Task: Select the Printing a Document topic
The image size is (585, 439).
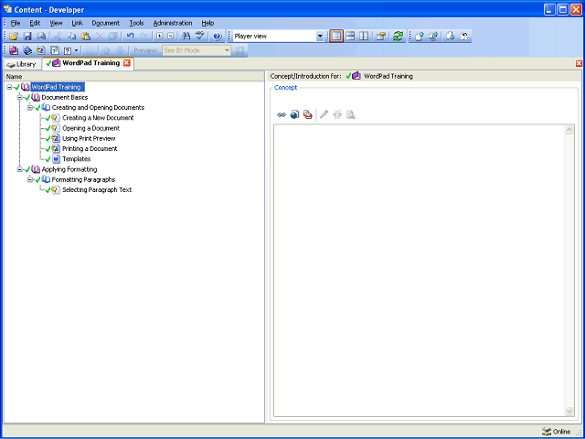Action: tap(90, 149)
